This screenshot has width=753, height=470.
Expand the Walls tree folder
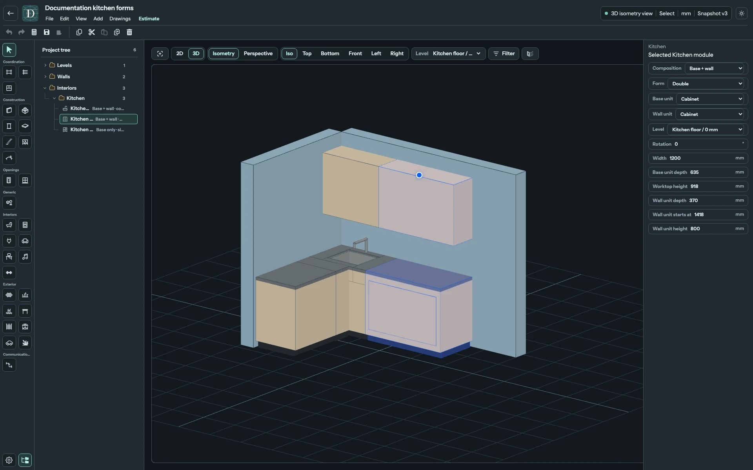tap(45, 77)
